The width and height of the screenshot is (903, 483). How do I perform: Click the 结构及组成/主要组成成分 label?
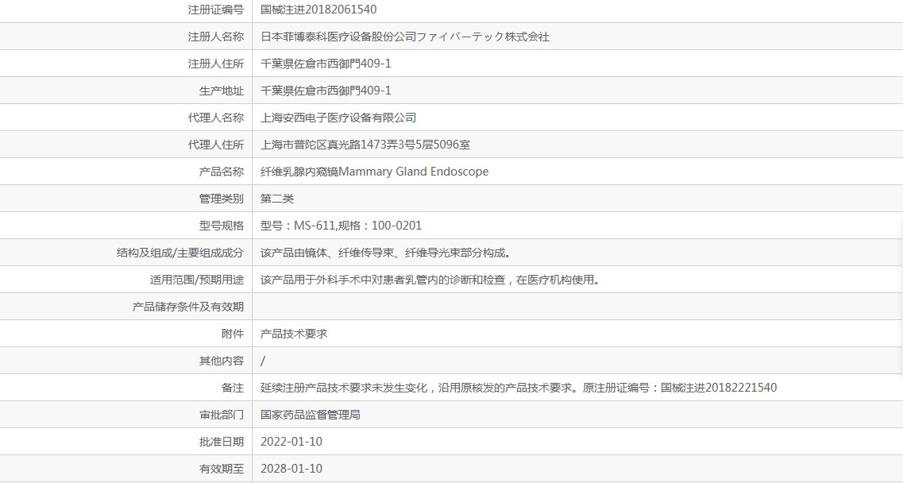point(180,253)
